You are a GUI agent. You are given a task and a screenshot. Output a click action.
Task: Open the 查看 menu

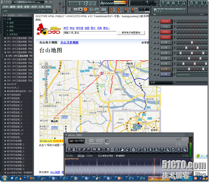coord(27,7)
